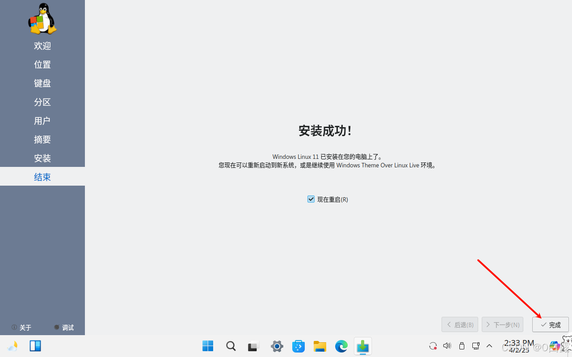Image resolution: width=572 pixels, height=357 pixels.
Task: Uncheck the 现在重启 checkbox
Action: (x=311, y=199)
